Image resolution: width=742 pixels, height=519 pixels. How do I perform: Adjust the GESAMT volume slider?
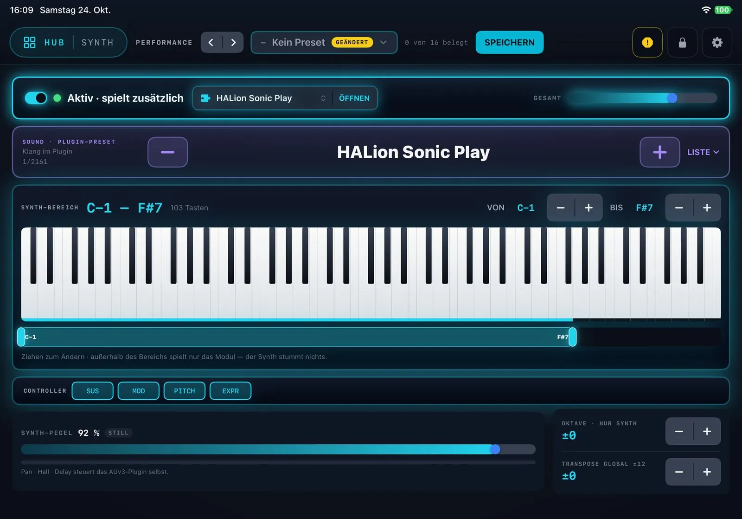[642, 98]
